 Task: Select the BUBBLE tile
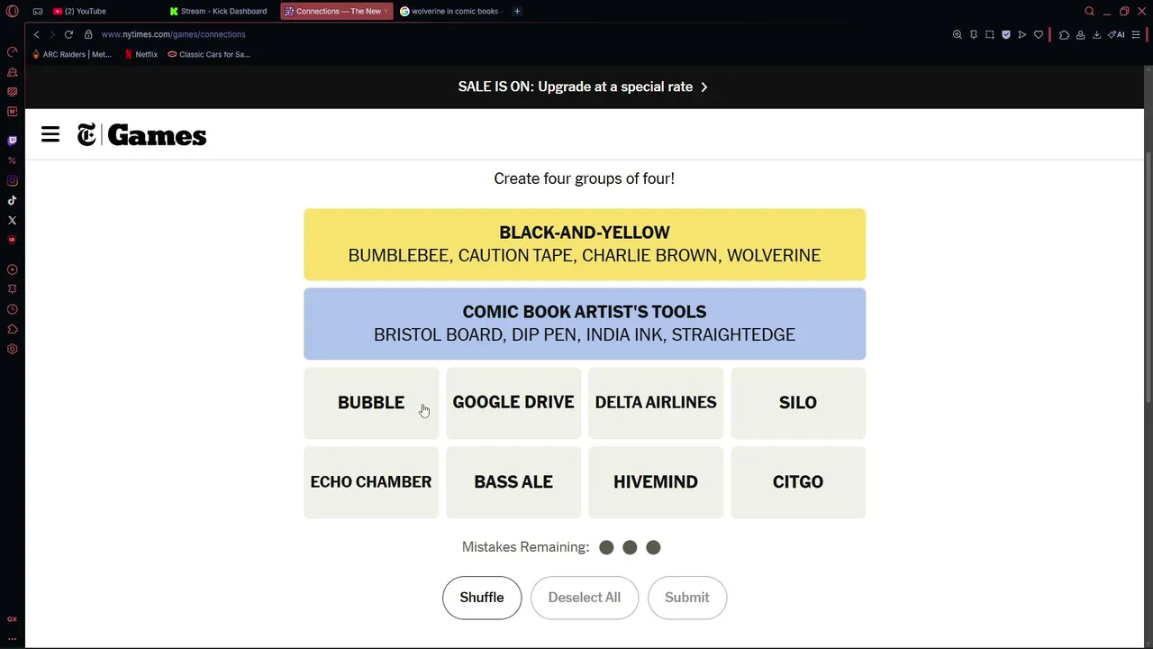tap(371, 403)
